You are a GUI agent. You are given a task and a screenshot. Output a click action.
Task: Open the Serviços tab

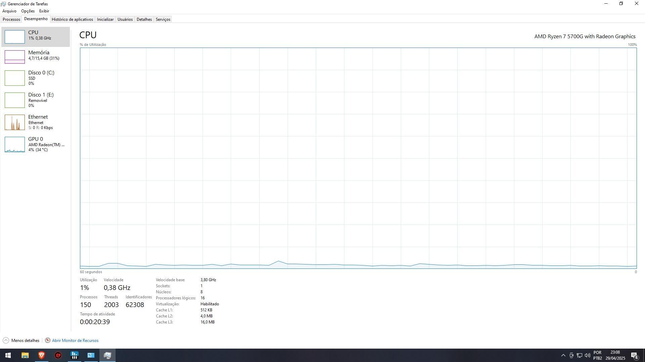pyautogui.click(x=163, y=19)
